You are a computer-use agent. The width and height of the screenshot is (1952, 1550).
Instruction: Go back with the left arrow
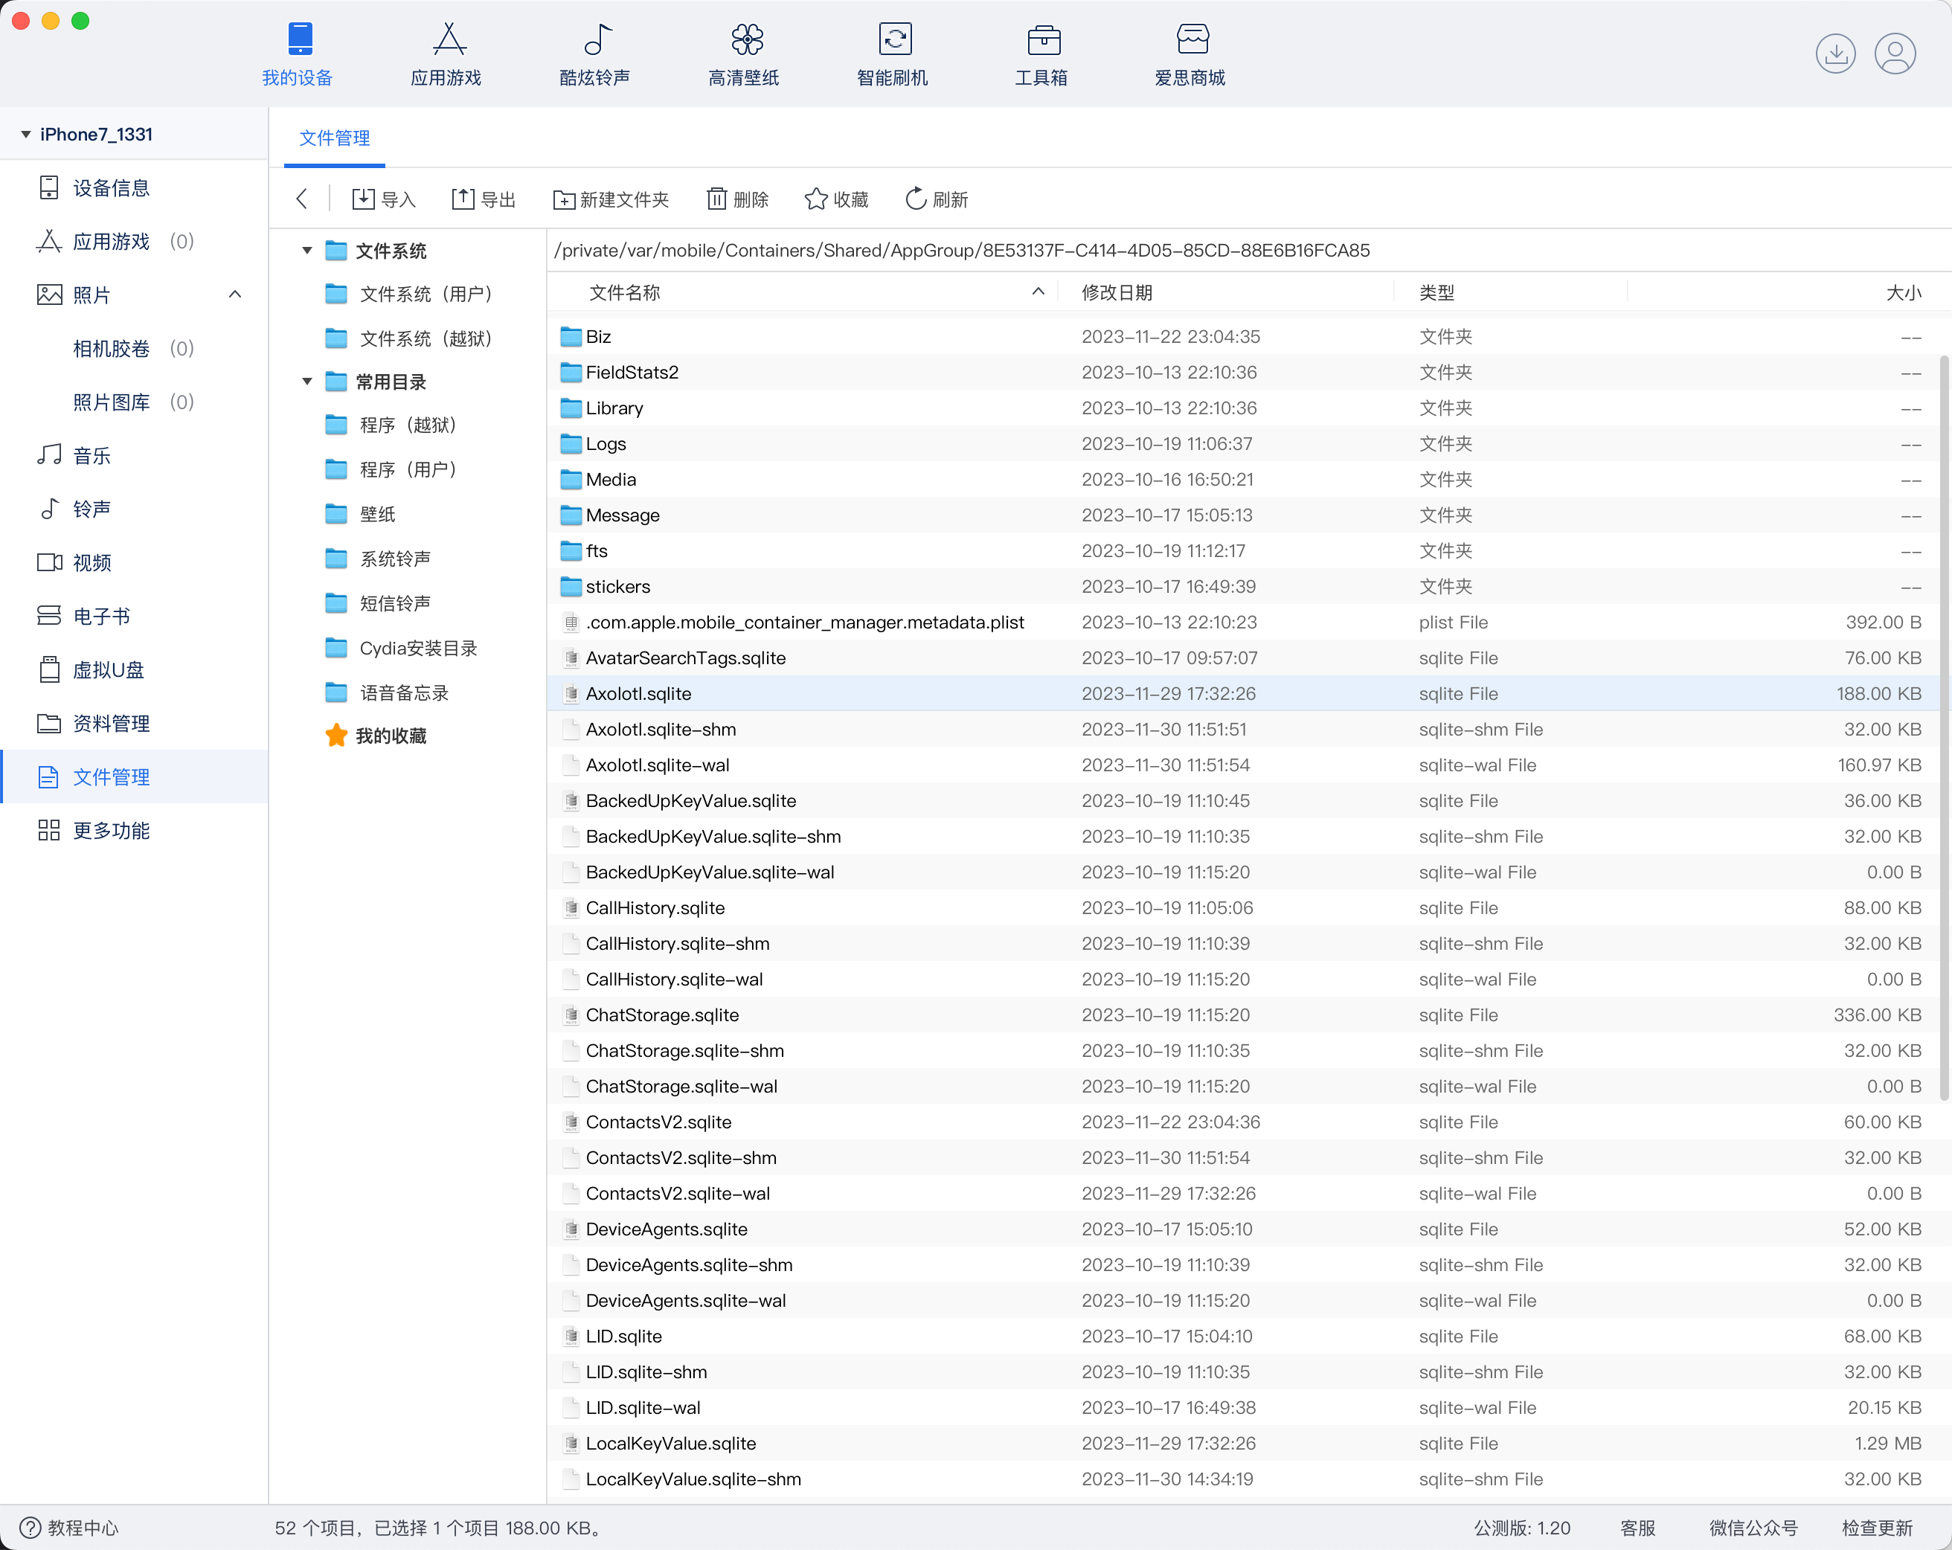coord(303,199)
